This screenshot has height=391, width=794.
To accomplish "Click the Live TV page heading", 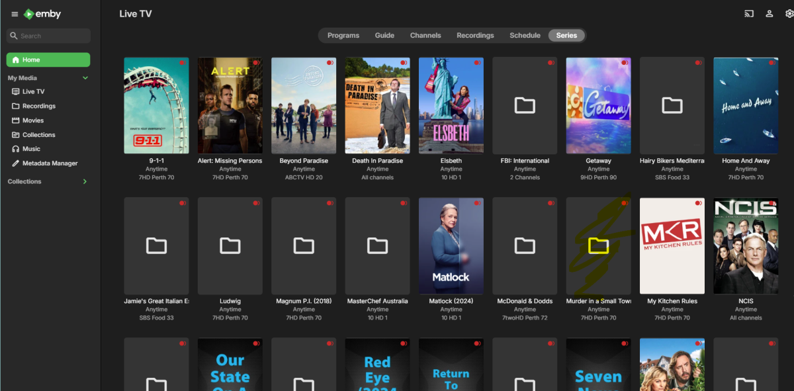I will point(136,14).
